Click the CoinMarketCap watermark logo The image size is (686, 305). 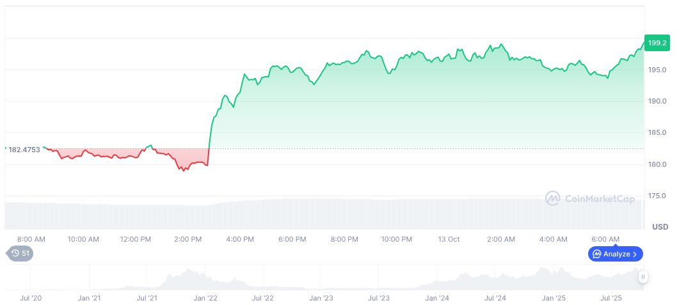click(590, 199)
